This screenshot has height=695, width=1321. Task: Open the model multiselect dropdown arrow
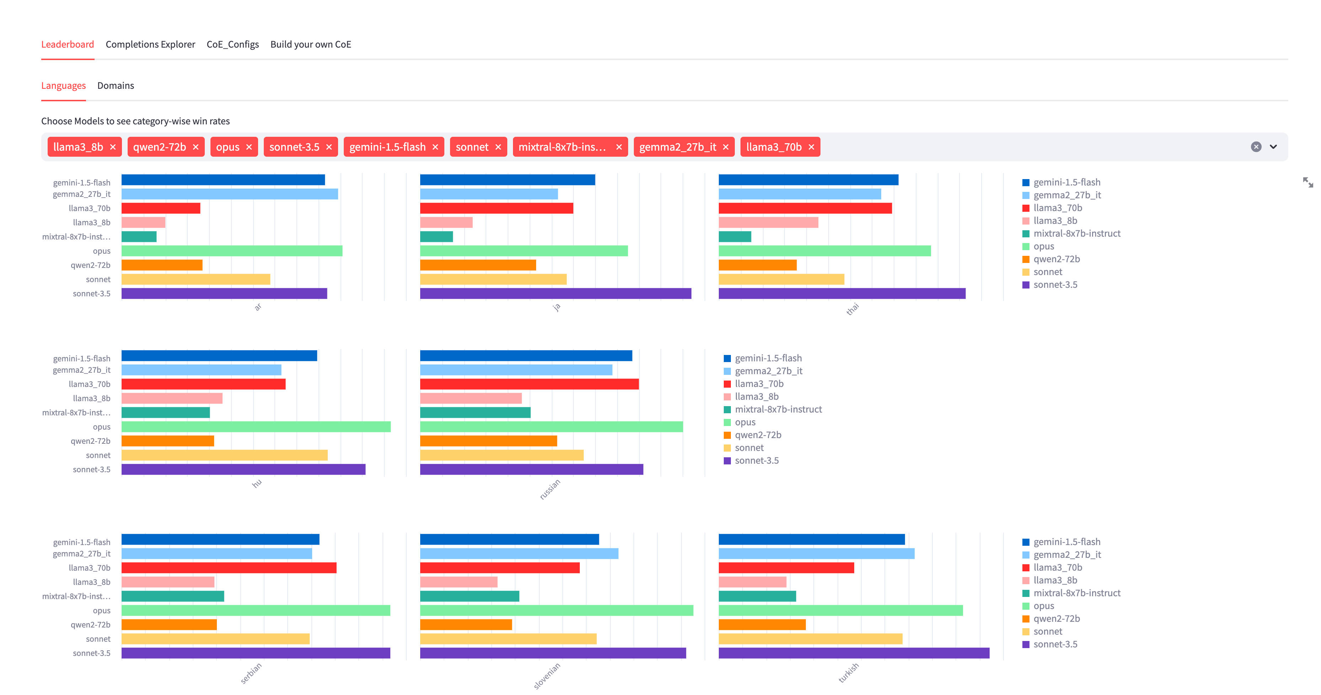coord(1273,147)
